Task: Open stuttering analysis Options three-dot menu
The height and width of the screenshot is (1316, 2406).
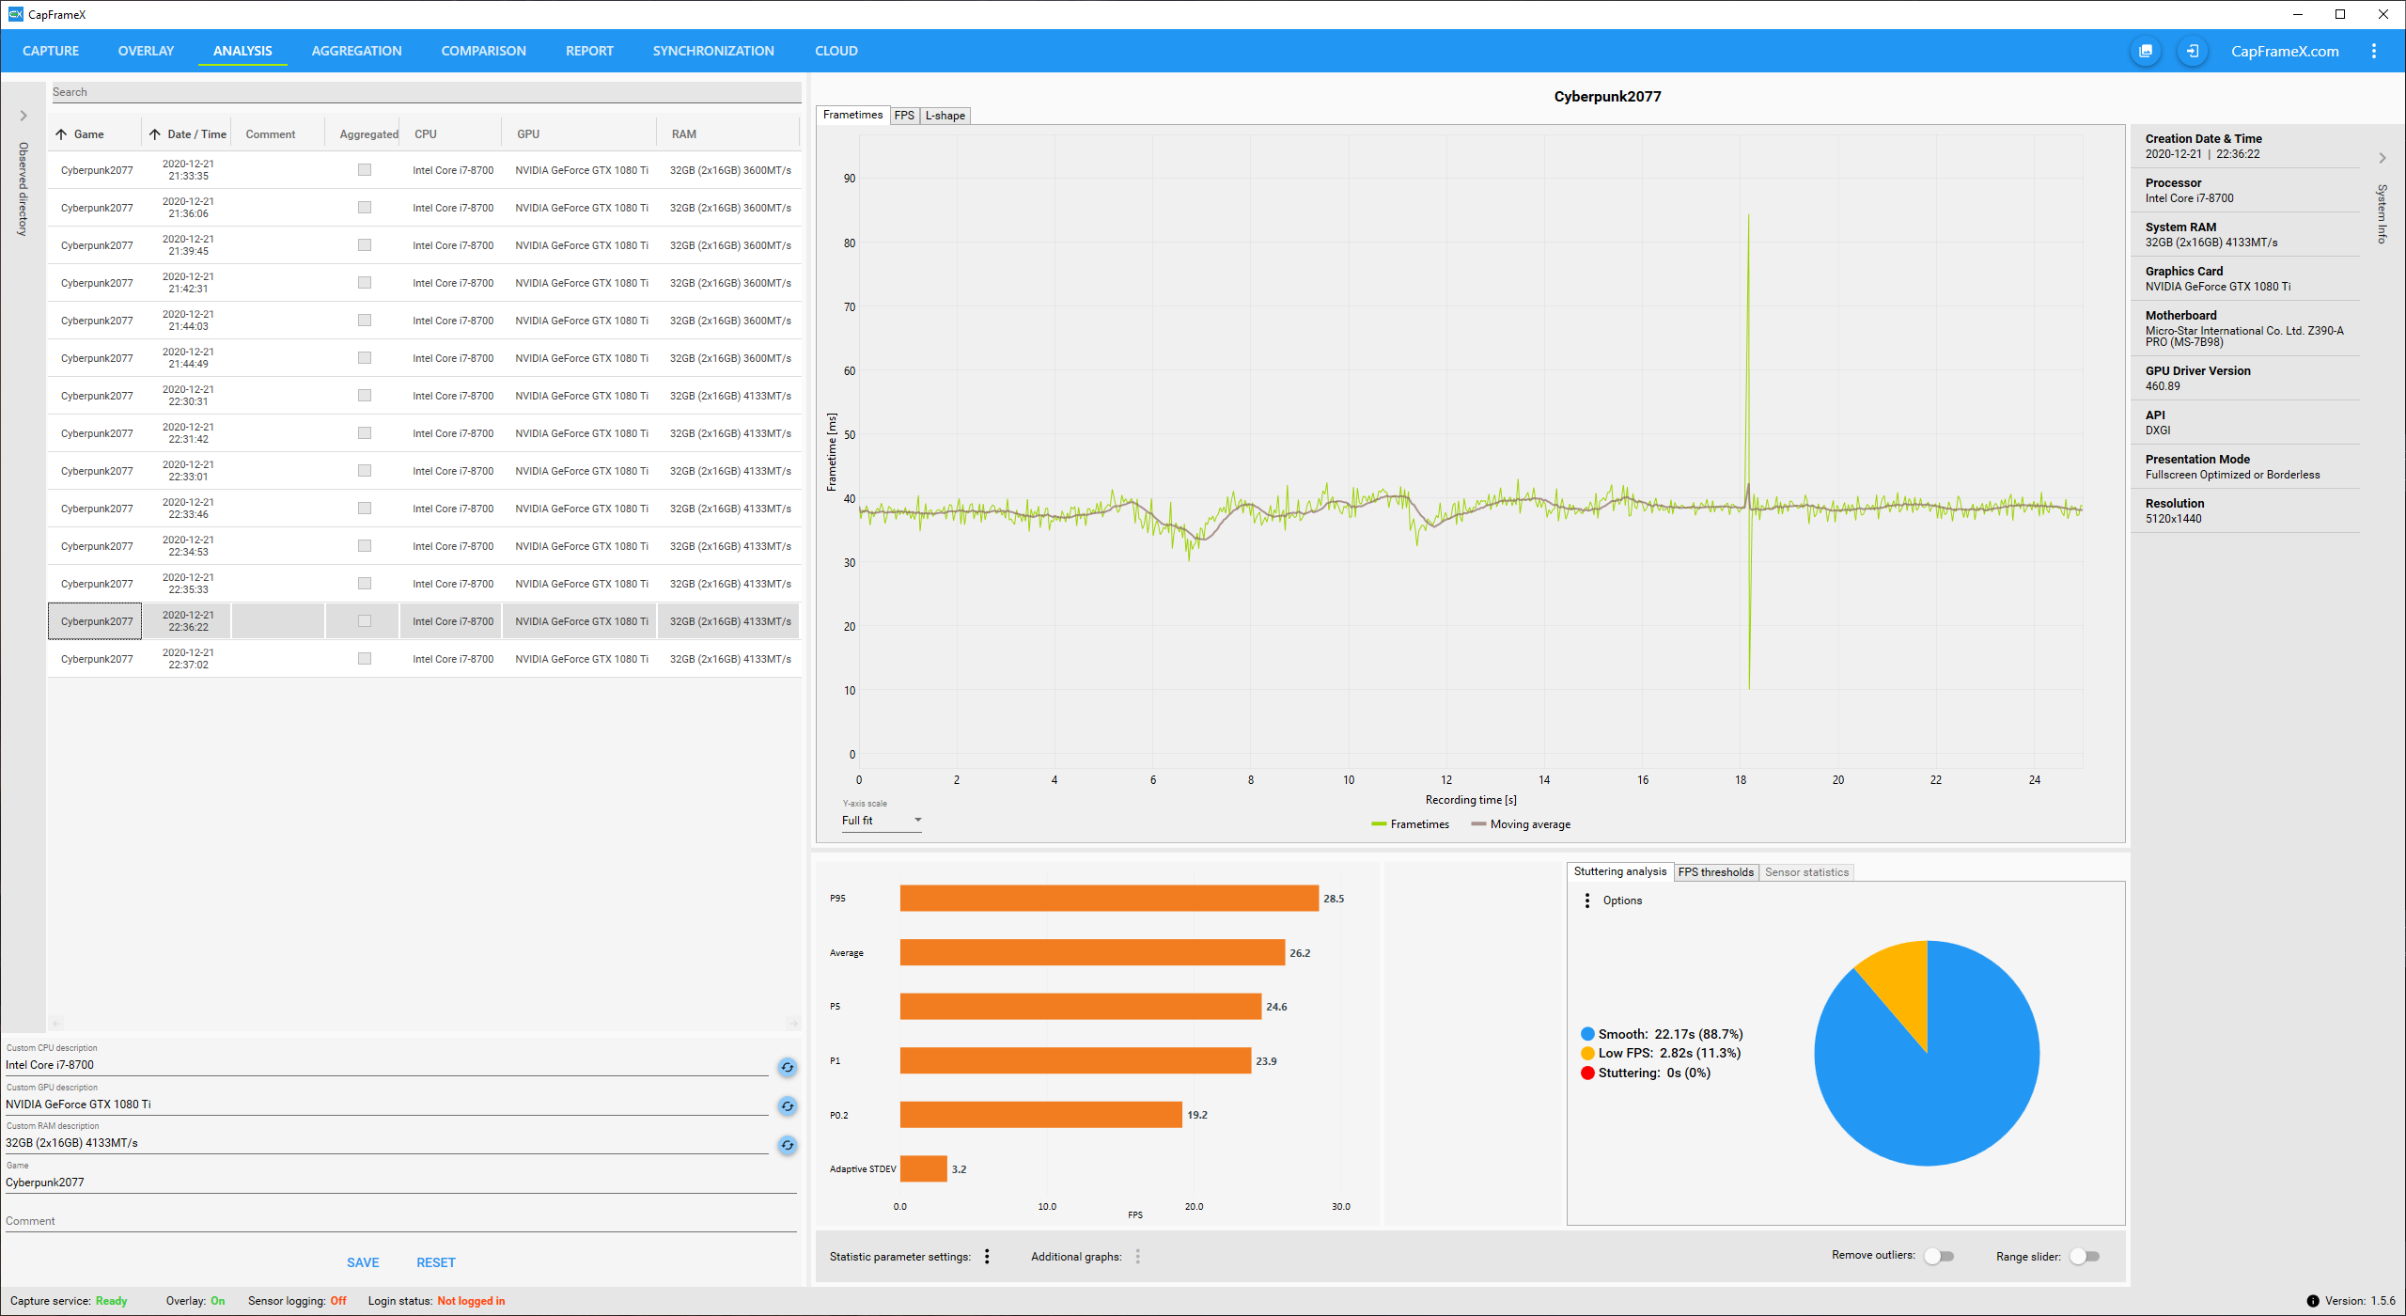Action: click(1587, 901)
